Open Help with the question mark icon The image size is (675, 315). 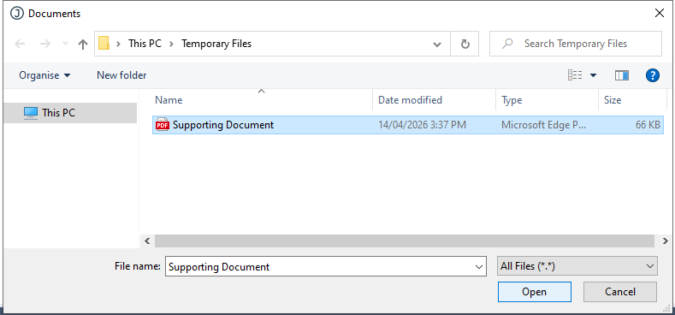tap(653, 75)
